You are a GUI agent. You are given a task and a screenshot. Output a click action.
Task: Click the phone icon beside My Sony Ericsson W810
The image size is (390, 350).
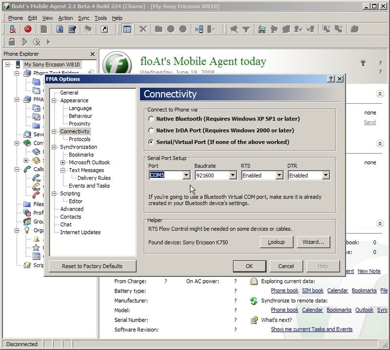[x=18, y=64]
